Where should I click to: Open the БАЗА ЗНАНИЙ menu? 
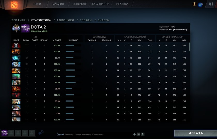[100, 4]
